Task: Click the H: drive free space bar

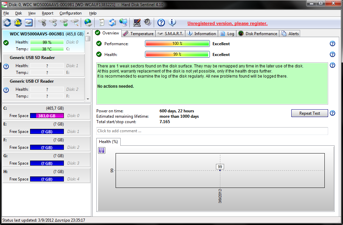Action: coord(47,179)
